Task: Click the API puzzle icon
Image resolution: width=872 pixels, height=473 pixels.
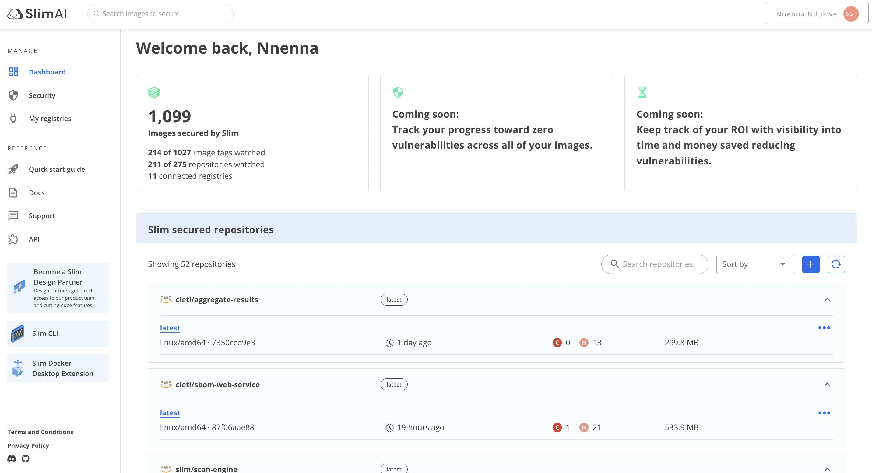Action: [13, 239]
